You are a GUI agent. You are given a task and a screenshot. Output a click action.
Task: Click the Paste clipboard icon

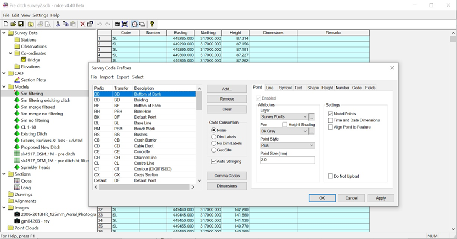[73, 24]
